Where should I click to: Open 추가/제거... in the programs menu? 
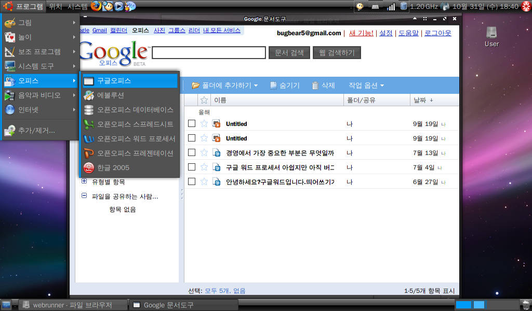pyautogui.click(x=41, y=131)
